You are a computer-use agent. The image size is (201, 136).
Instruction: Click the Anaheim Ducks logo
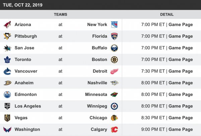point(7,83)
